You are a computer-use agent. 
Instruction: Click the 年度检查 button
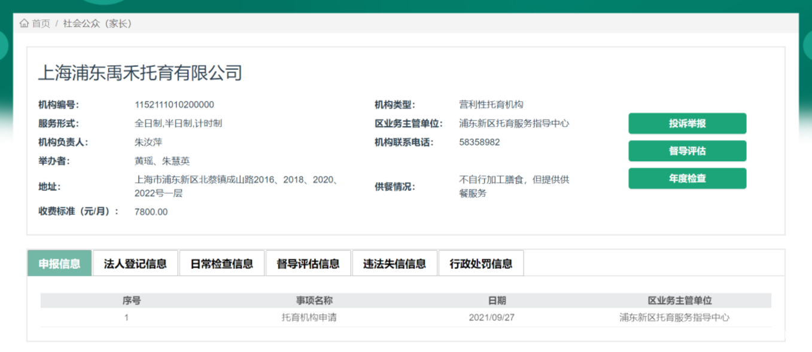pos(687,179)
